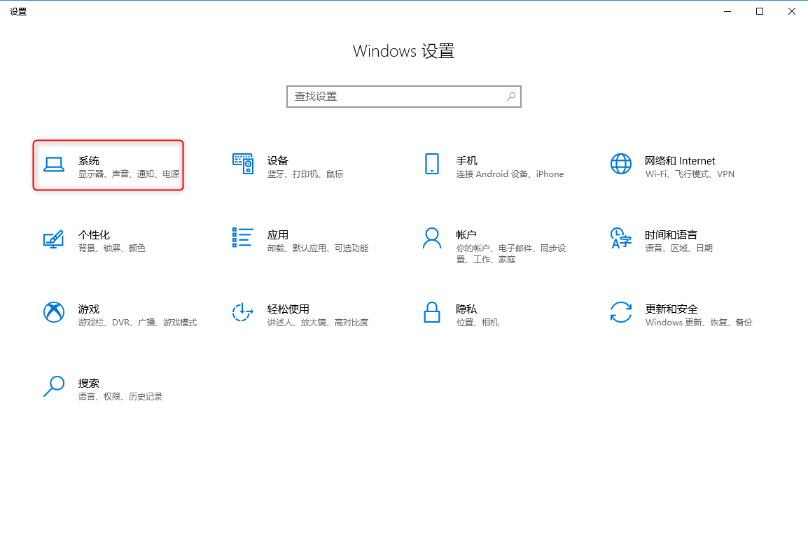This screenshot has width=808, height=534.
Task: Click the list icon for 应用
Action: (x=243, y=237)
